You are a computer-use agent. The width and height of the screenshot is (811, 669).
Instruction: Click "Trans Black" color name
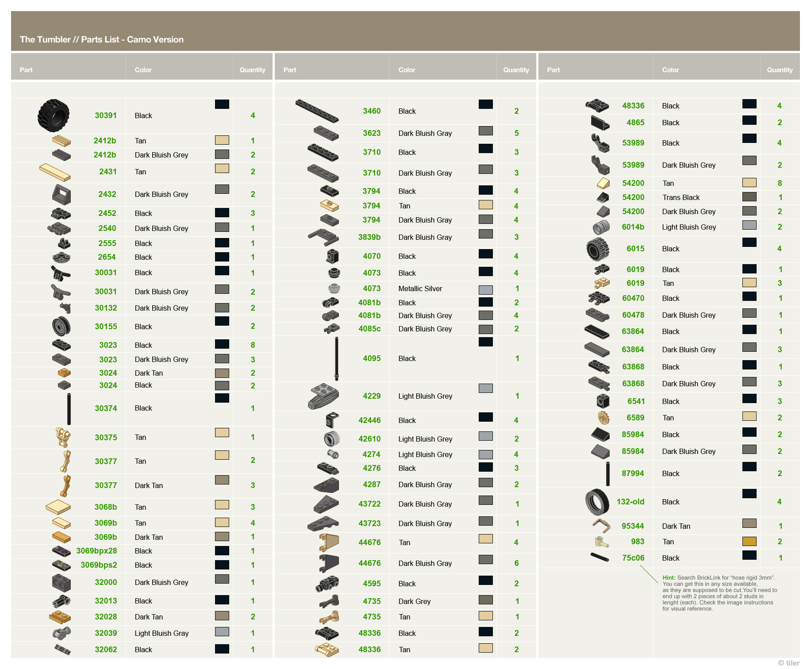[x=681, y=197]
